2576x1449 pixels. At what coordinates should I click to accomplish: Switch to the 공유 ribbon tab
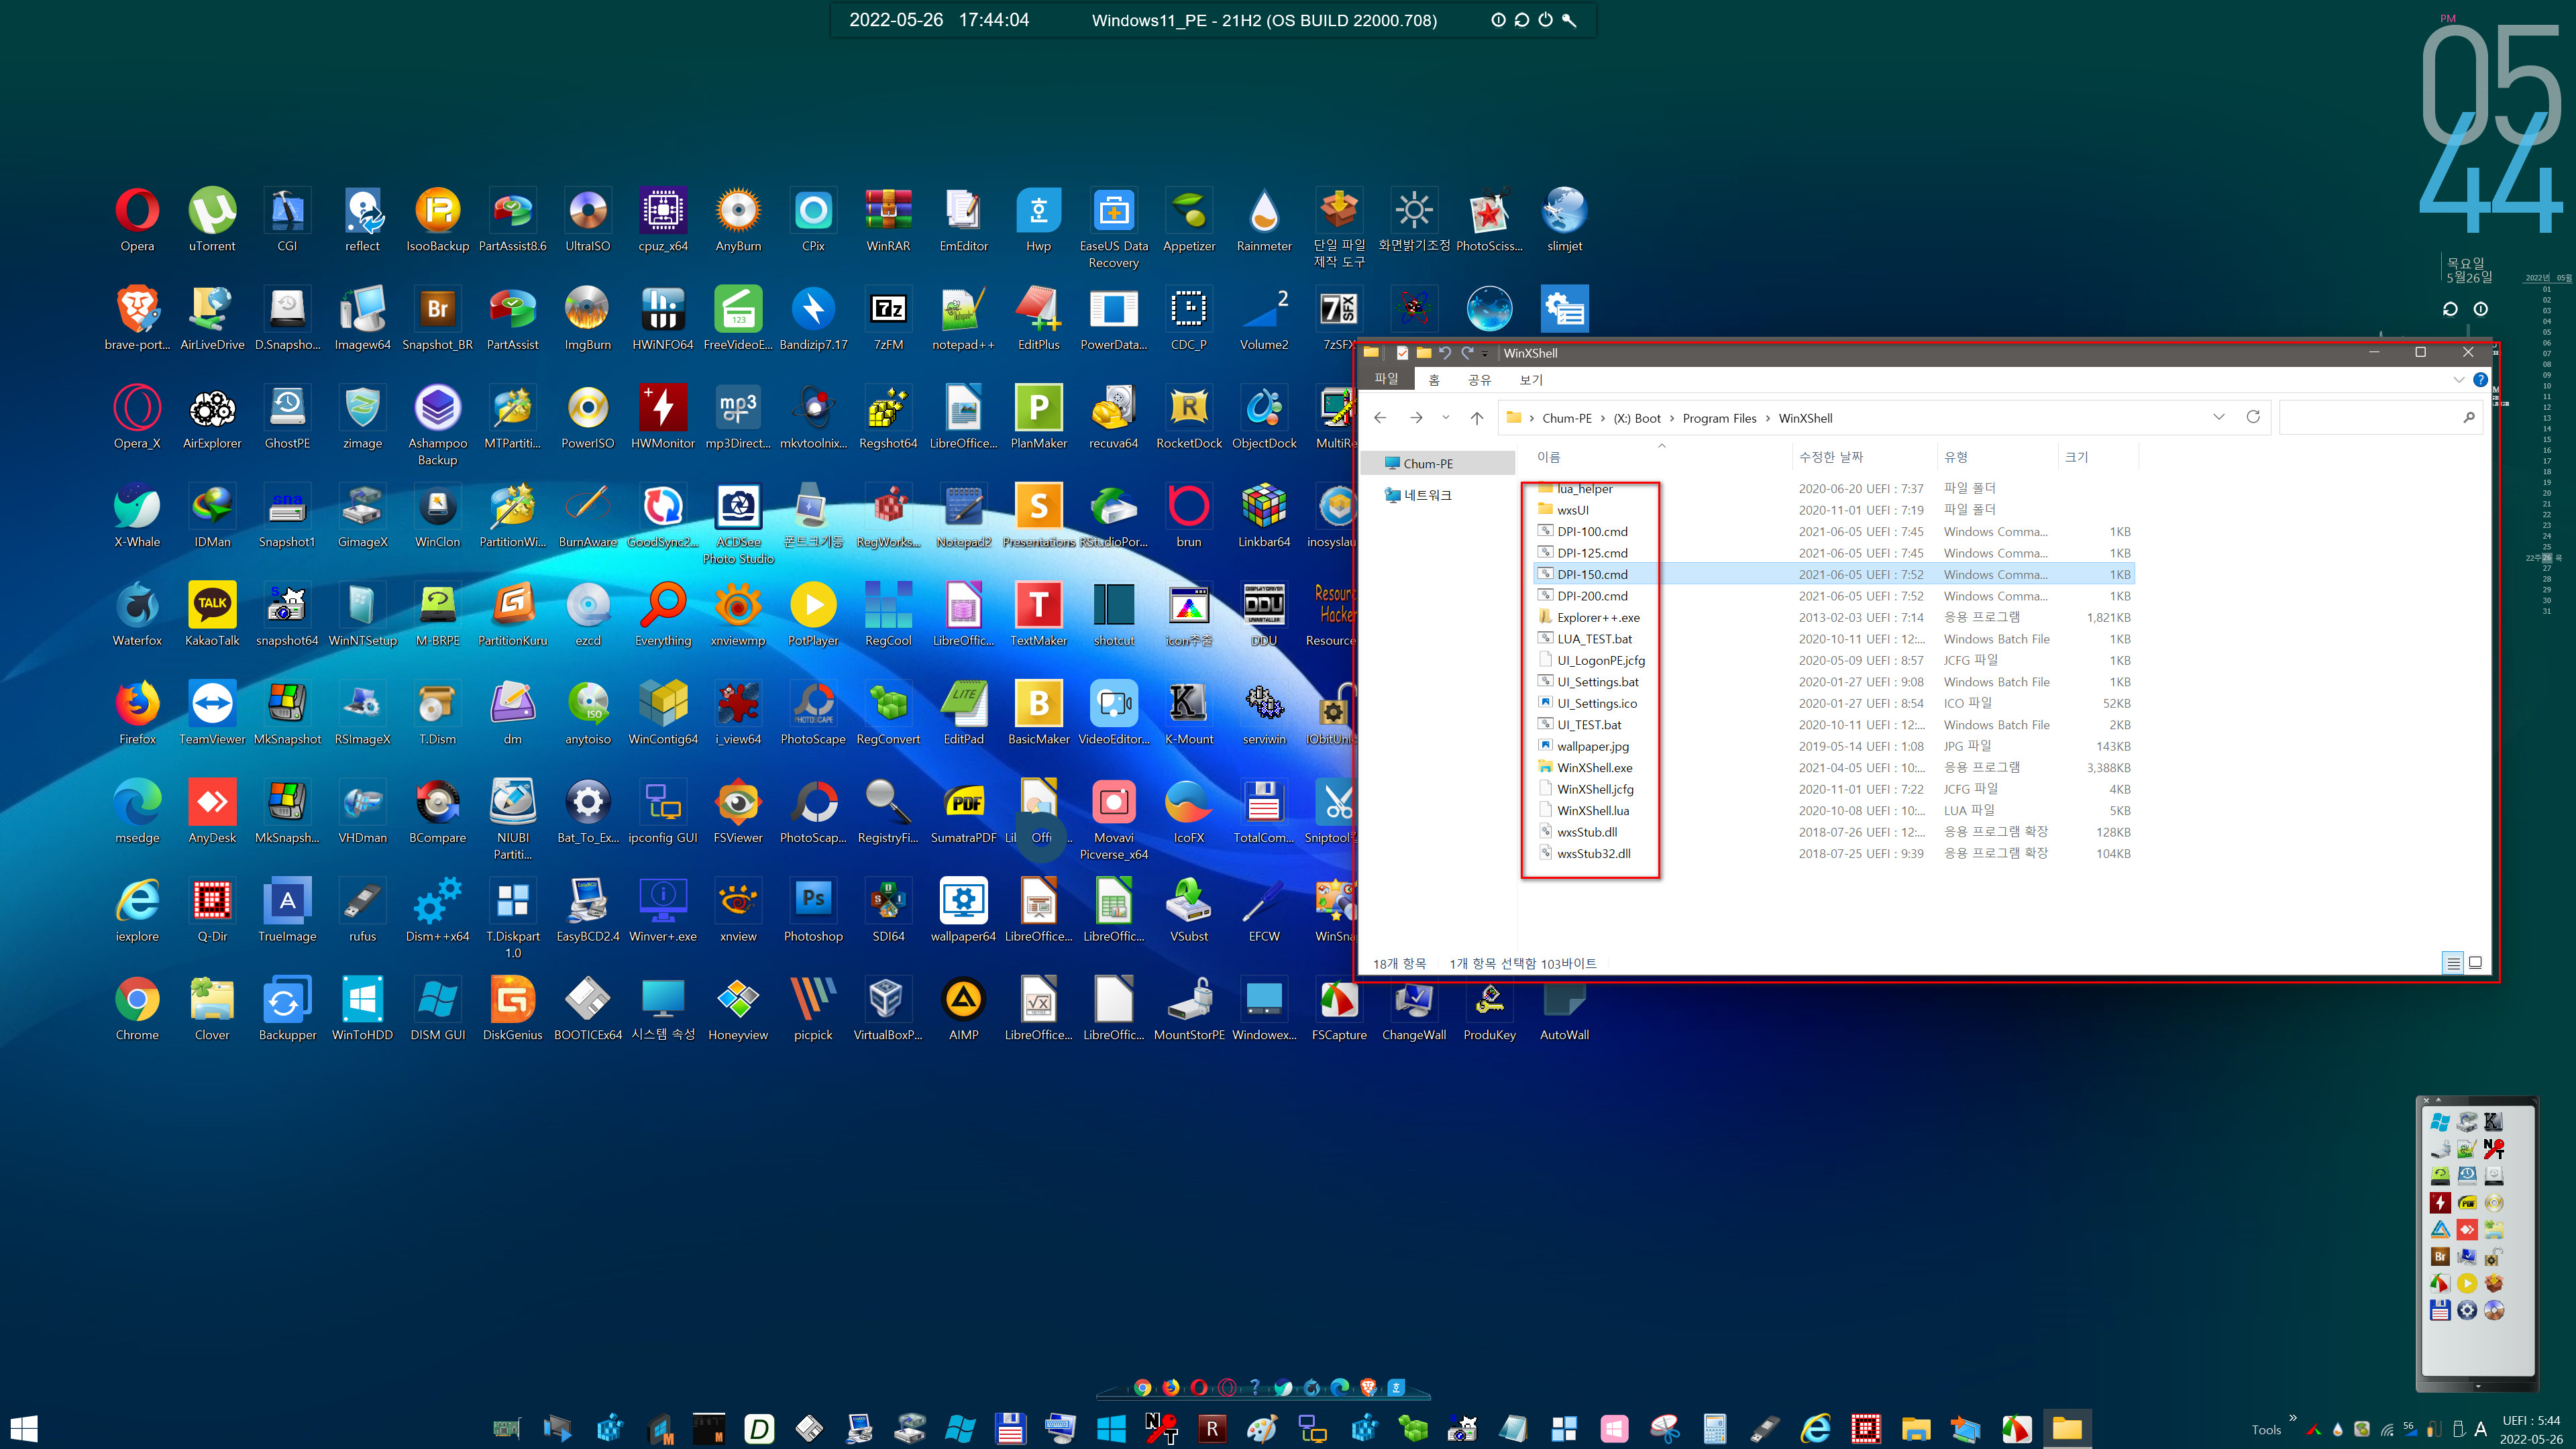(x=1479, y=380)
